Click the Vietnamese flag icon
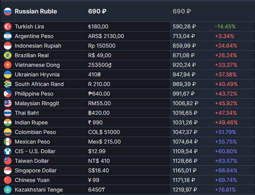Image resolution: width=255 pixels, height=195 pixels. click(8, 65)
